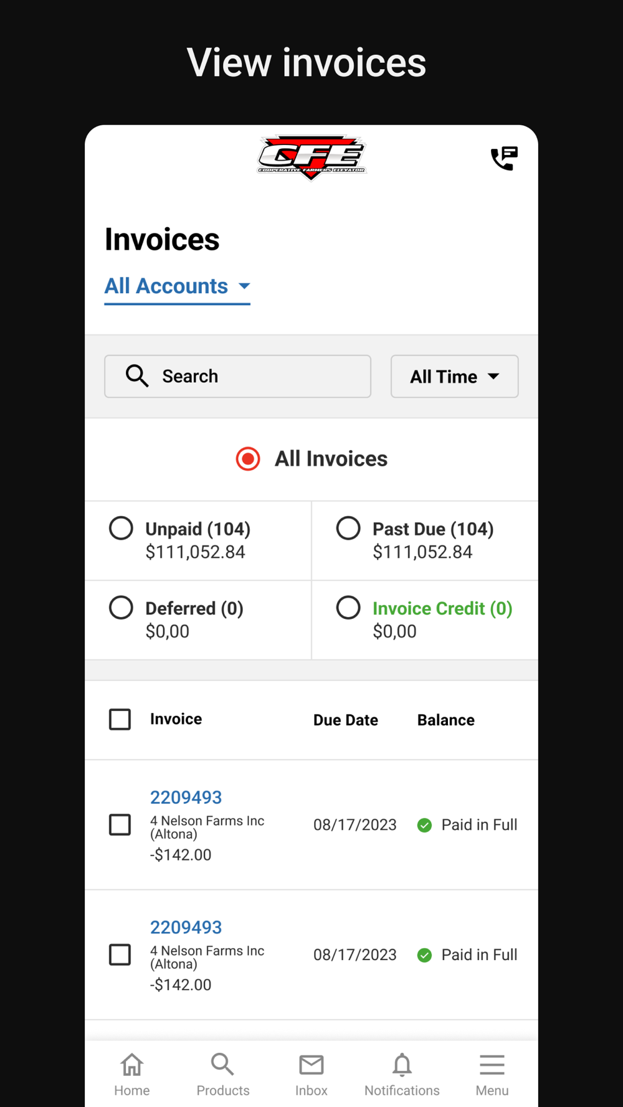Screen dimensions: 623x1107
Task: Select the Unpaid (104) filter
Action: click(x=121, y=528)
